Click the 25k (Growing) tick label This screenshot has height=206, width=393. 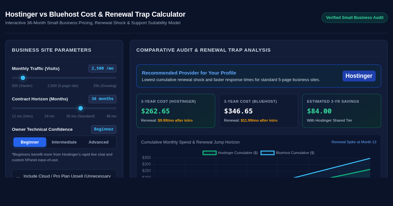point(105,86)
